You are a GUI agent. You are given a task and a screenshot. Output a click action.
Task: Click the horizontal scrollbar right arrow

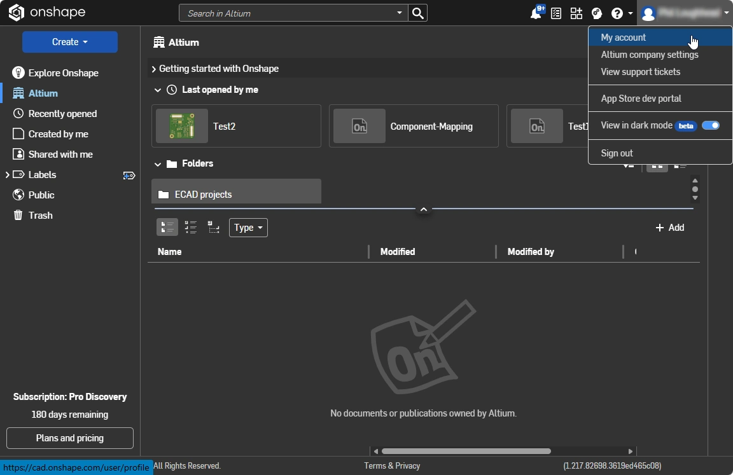point(630,451)
